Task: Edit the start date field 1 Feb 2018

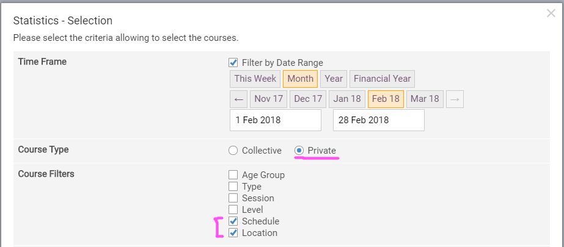Action: [276, 120]
